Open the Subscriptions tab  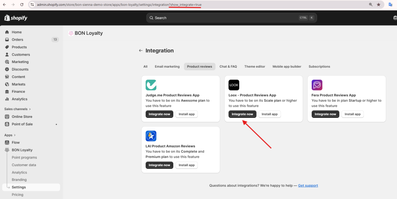[x=319, y=66]
